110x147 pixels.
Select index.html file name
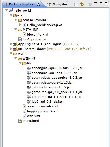click(x=31, y=121)
